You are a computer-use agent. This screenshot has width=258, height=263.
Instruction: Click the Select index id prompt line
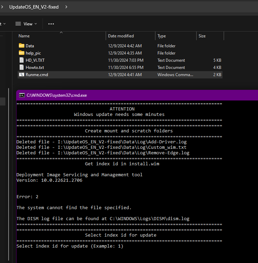click(x=70, y=246)
